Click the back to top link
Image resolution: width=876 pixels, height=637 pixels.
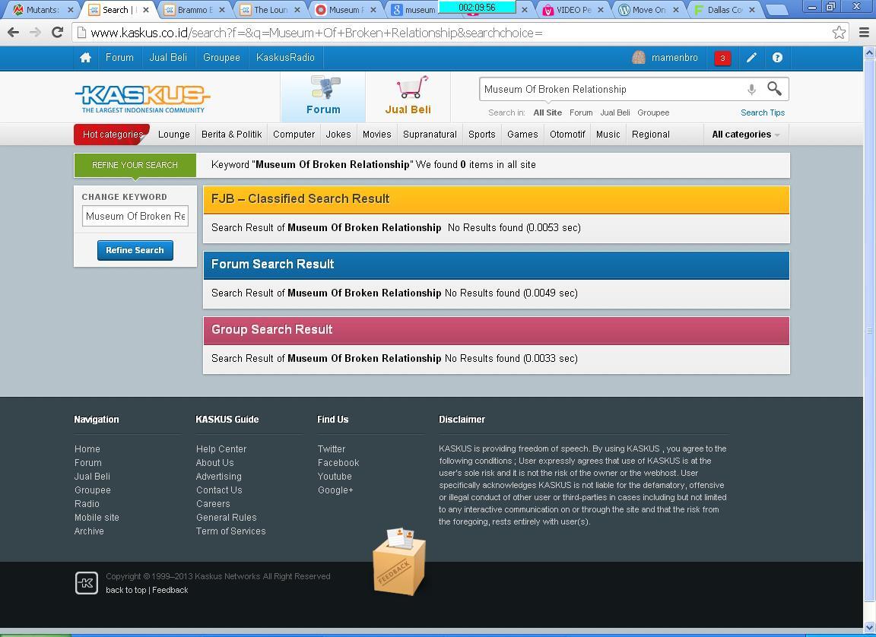click(125, 590)
